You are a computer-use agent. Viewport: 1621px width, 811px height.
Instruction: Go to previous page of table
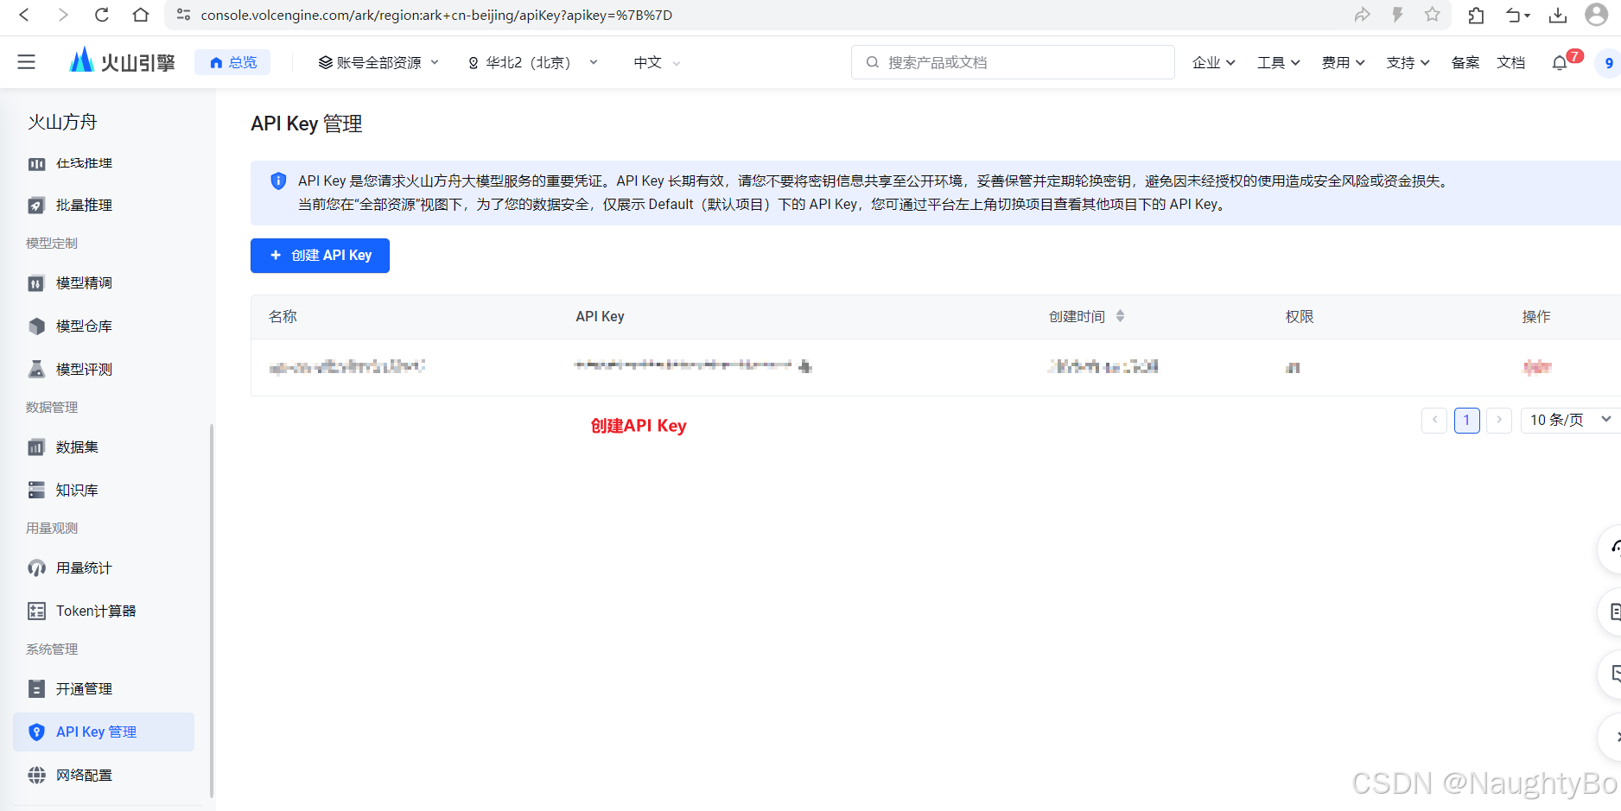coord(1434,420)
